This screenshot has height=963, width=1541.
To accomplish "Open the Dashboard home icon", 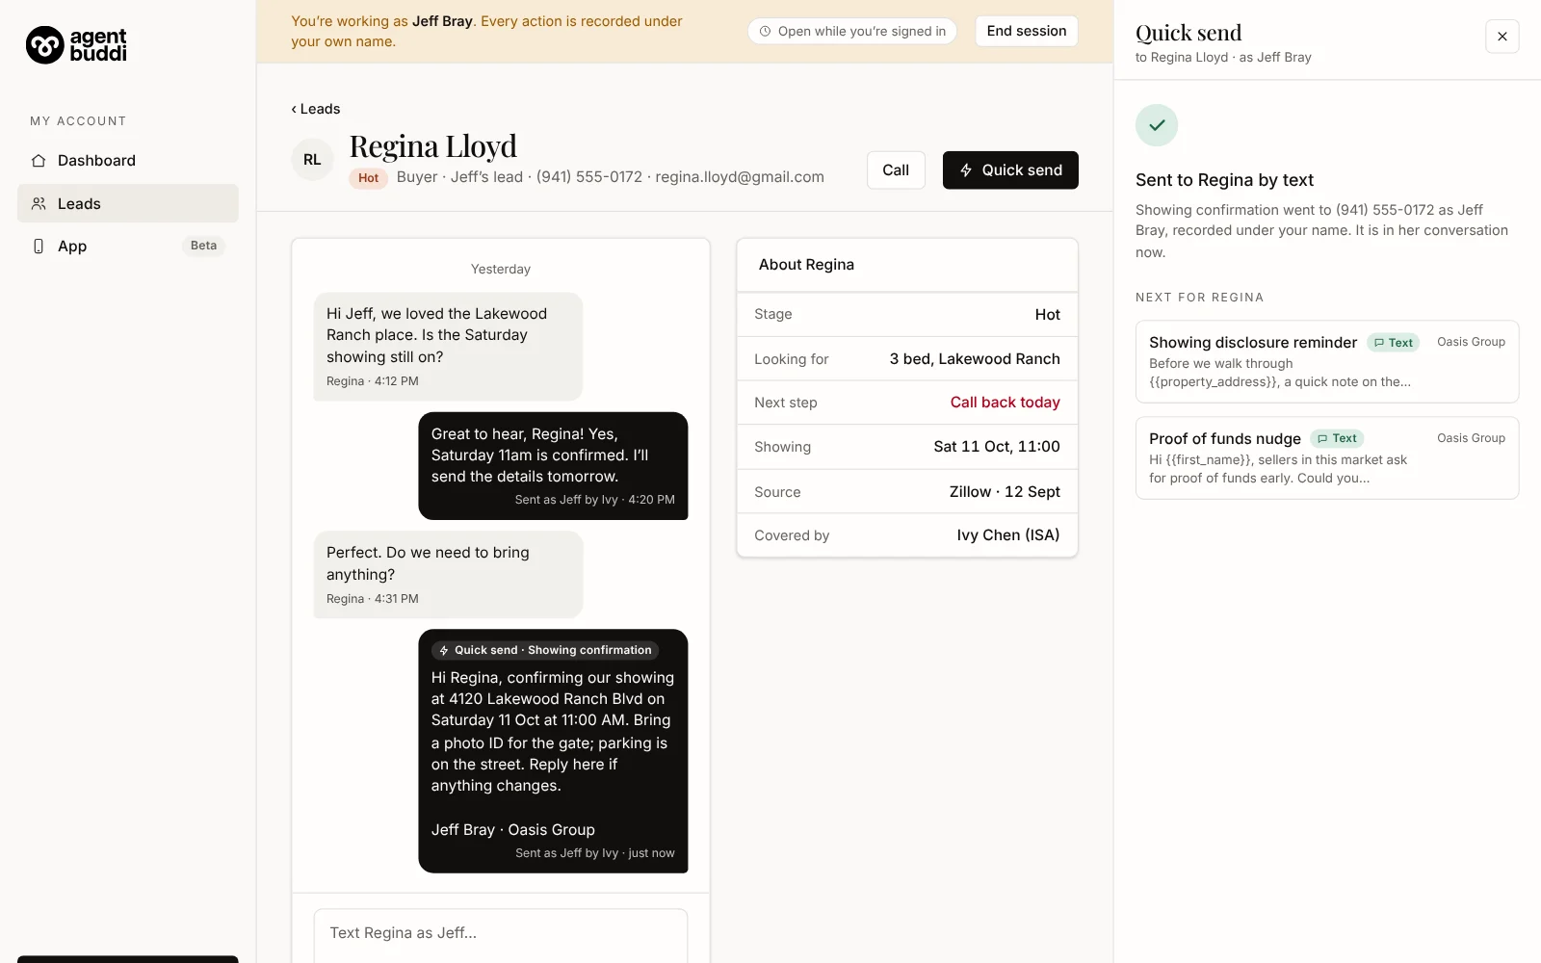I will 39,161.
